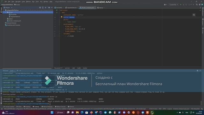
Task: Click telegramBotPython in the navigation bar
Action: pos(7,4)
